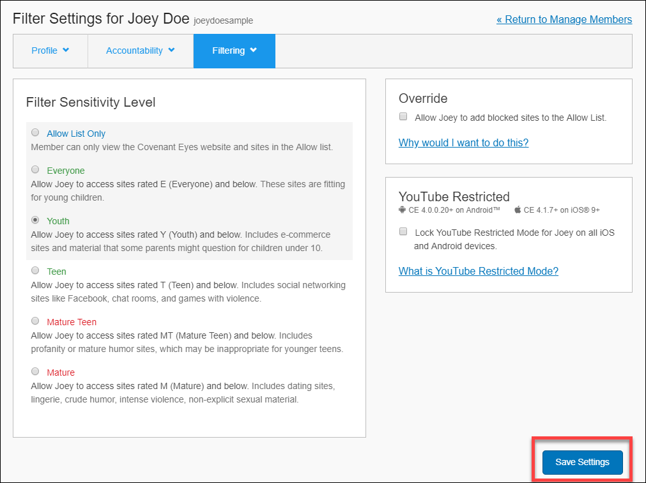
Task: Open the Accountability tab
Action: coord(141,51)
